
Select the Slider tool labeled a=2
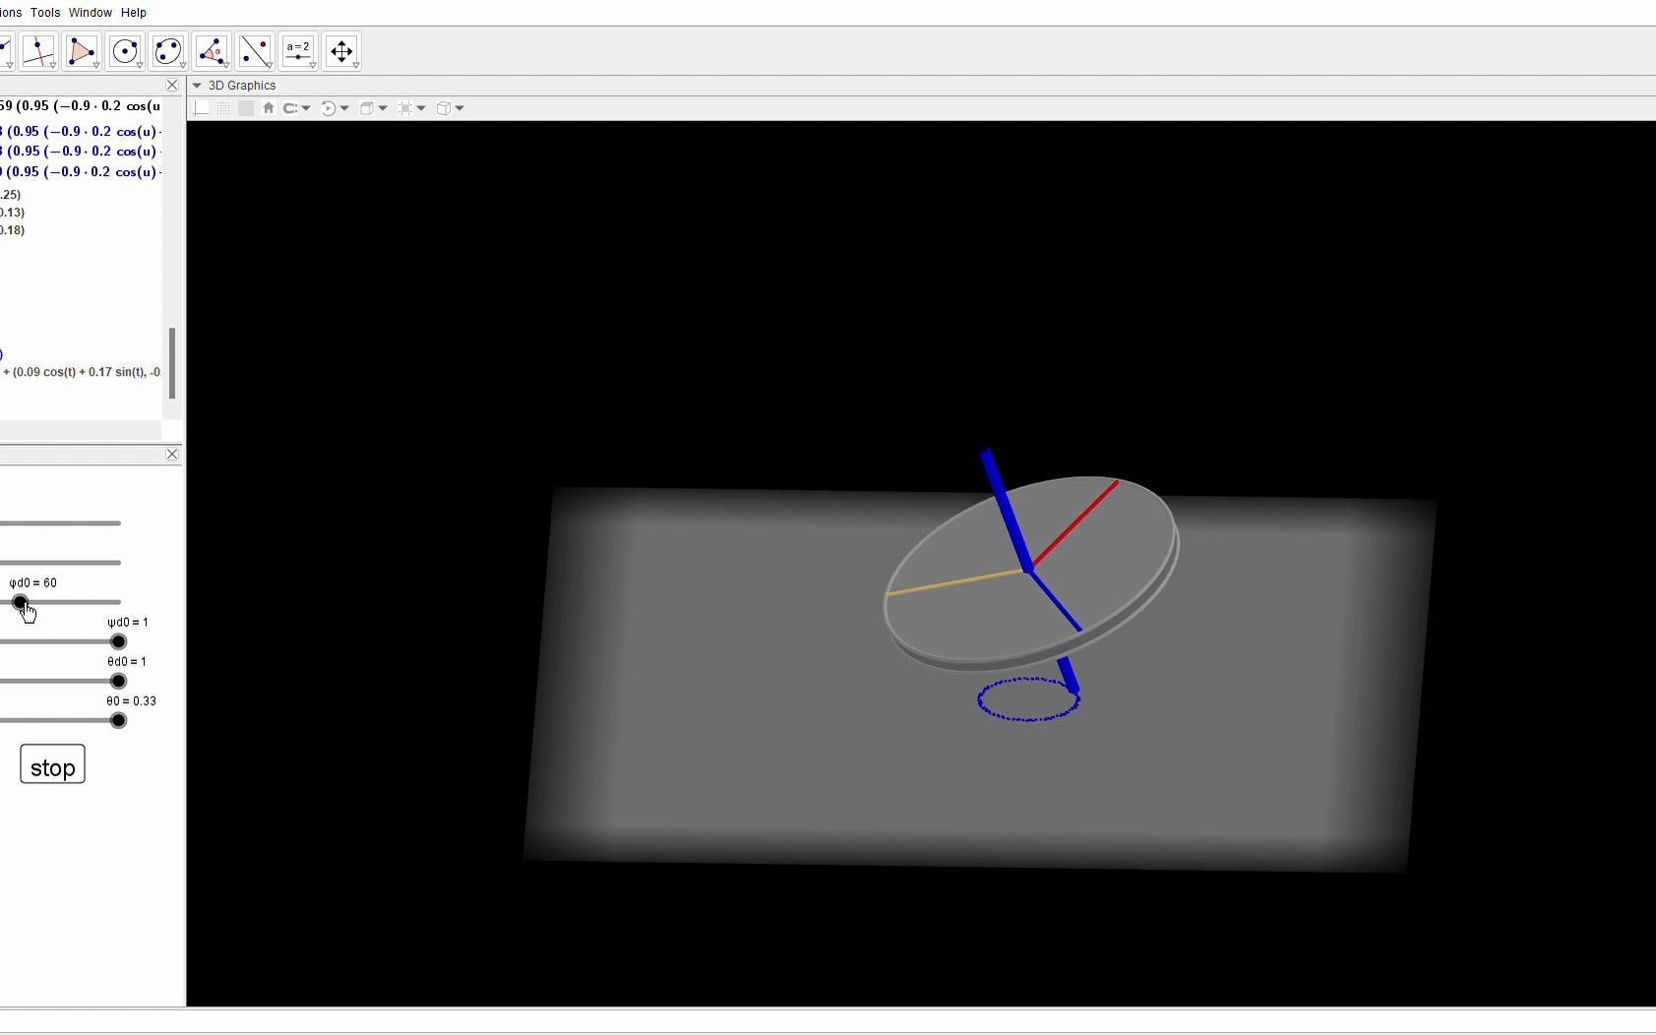[x=297, y=51]
